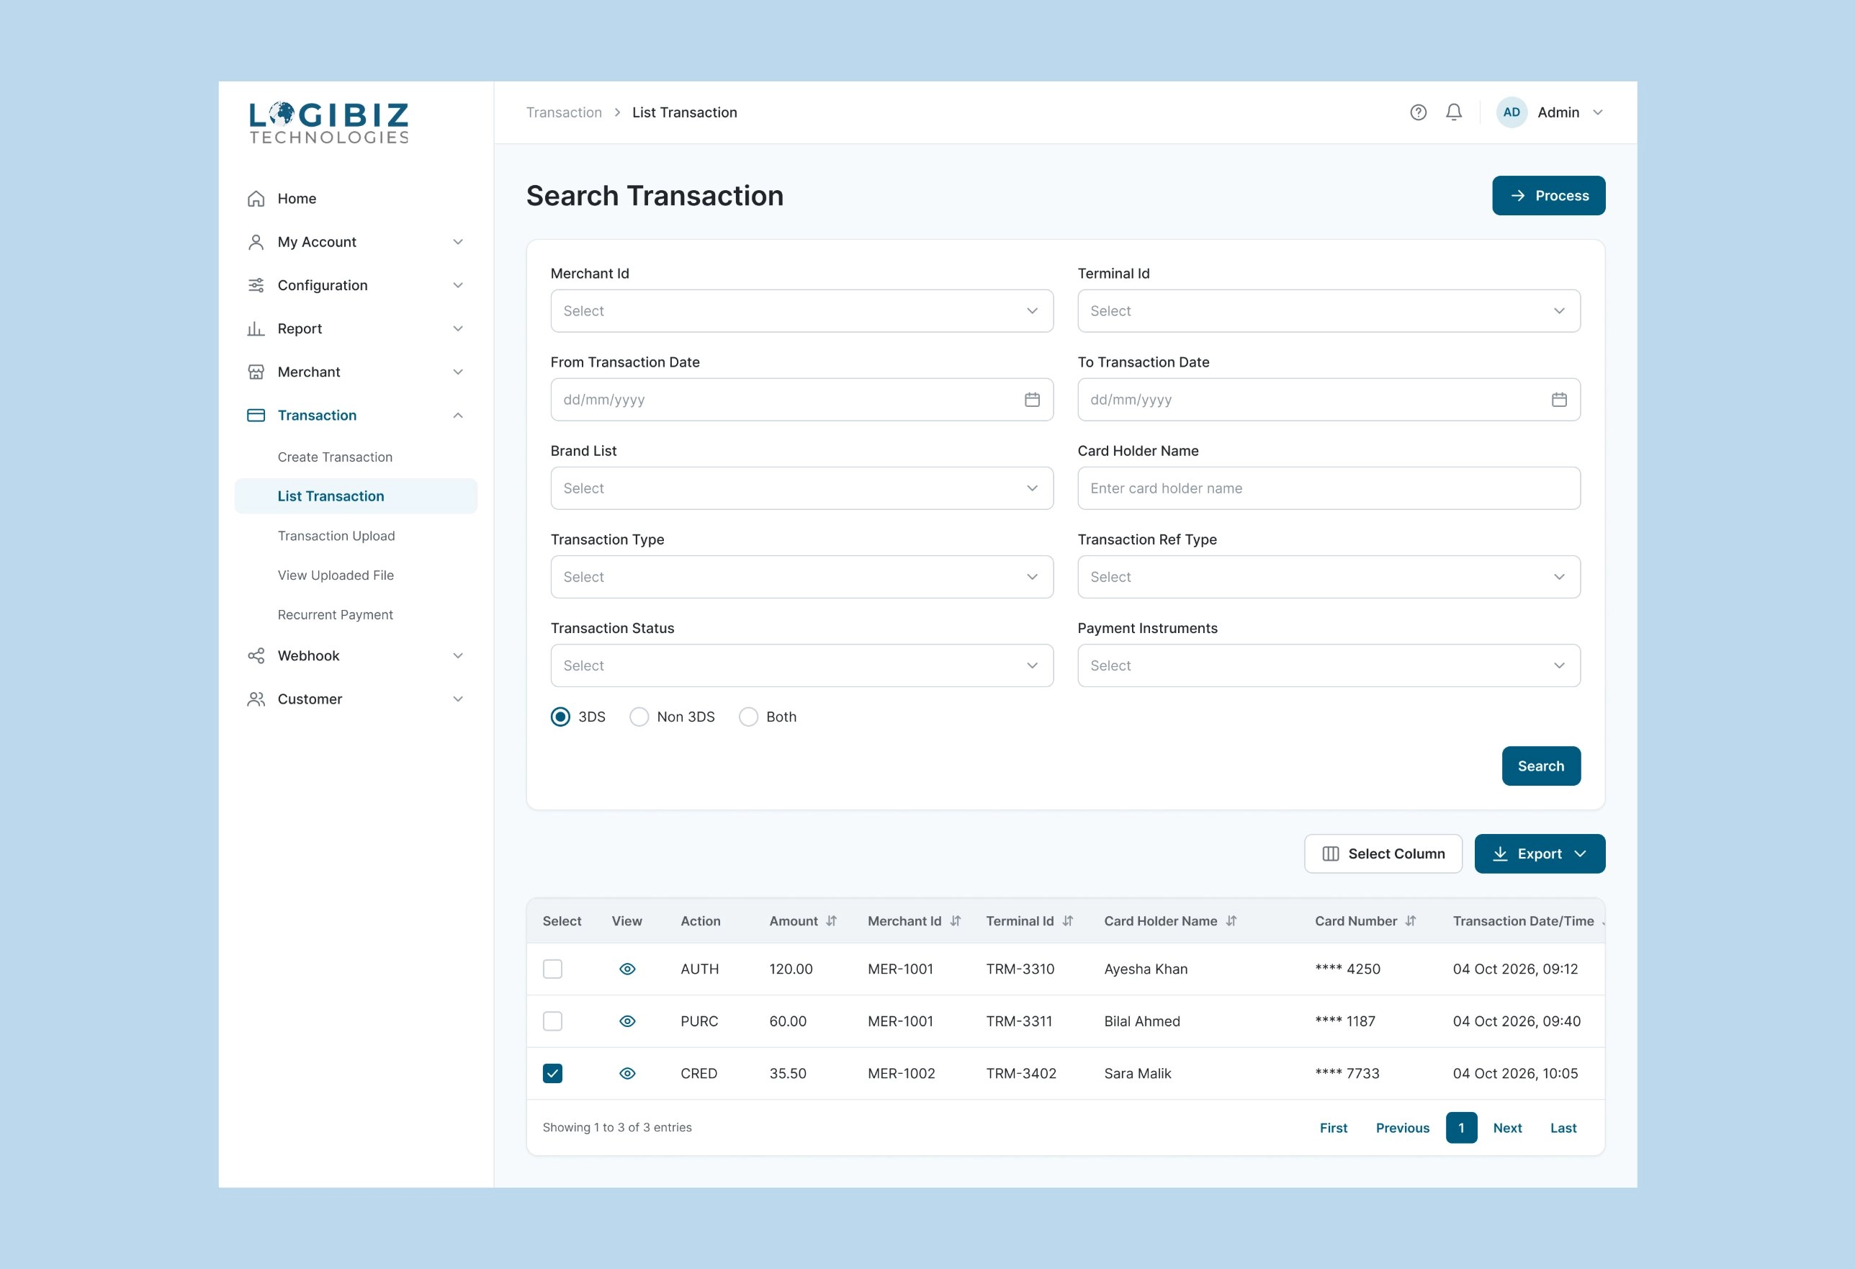The height and width of the screenshot is (1269, 1855).
Task: Open the Brand List dropdown
Action: [x=801, y=488]
